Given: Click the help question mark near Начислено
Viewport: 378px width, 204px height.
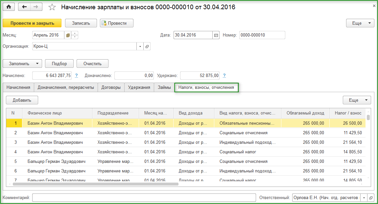Looking at the screenshot, I should (x=76, y=76).
